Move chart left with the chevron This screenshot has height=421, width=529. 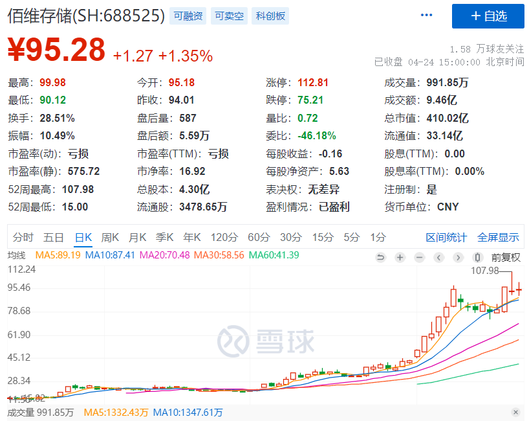pos(438,258)
